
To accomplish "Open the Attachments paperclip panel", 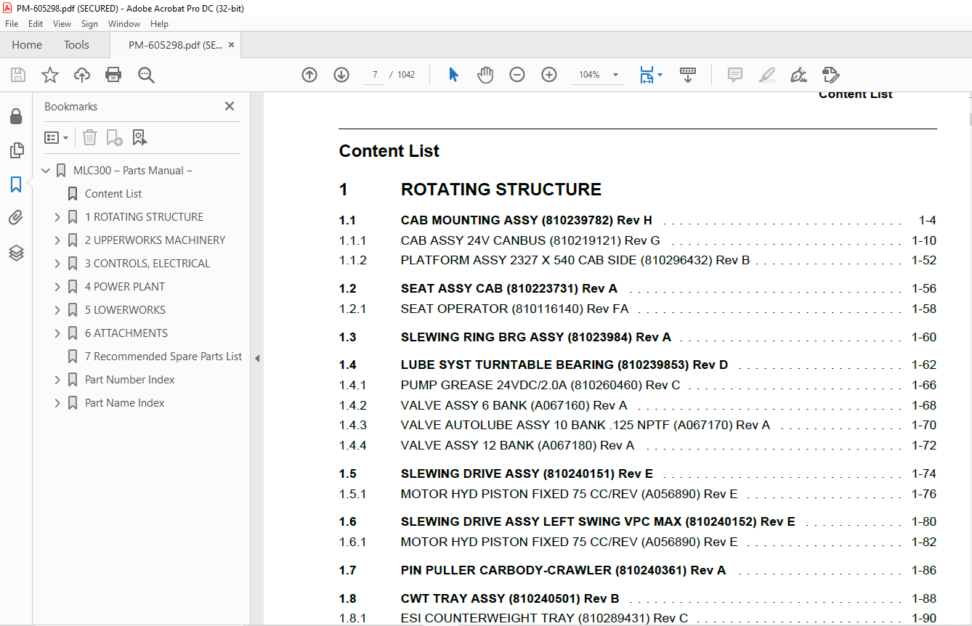I will pyautogui.click(x=16, y=218).
